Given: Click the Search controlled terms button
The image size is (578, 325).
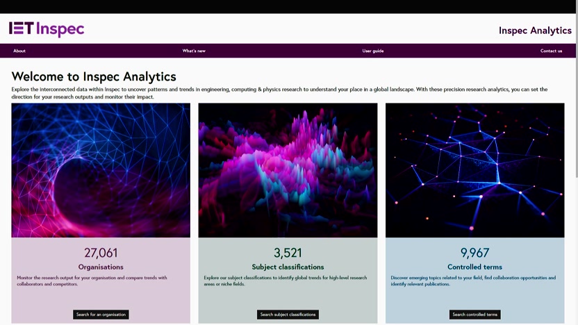Looking at the screenshot, I should [474, 315].
